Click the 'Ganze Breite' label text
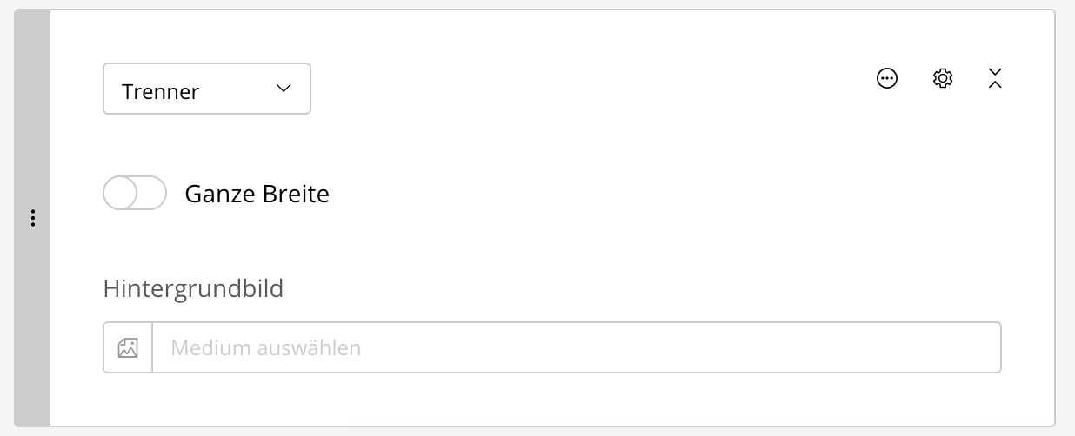Image resolution: width=1075 pixels, height=436 pixels. click(x=257, y=194)
